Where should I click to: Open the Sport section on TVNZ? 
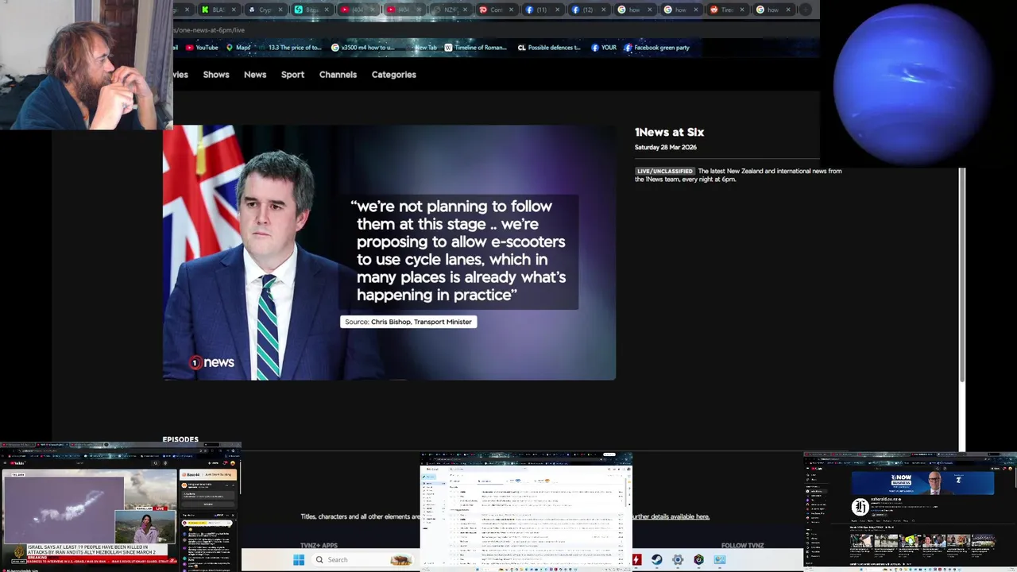[x=292, y=75]
